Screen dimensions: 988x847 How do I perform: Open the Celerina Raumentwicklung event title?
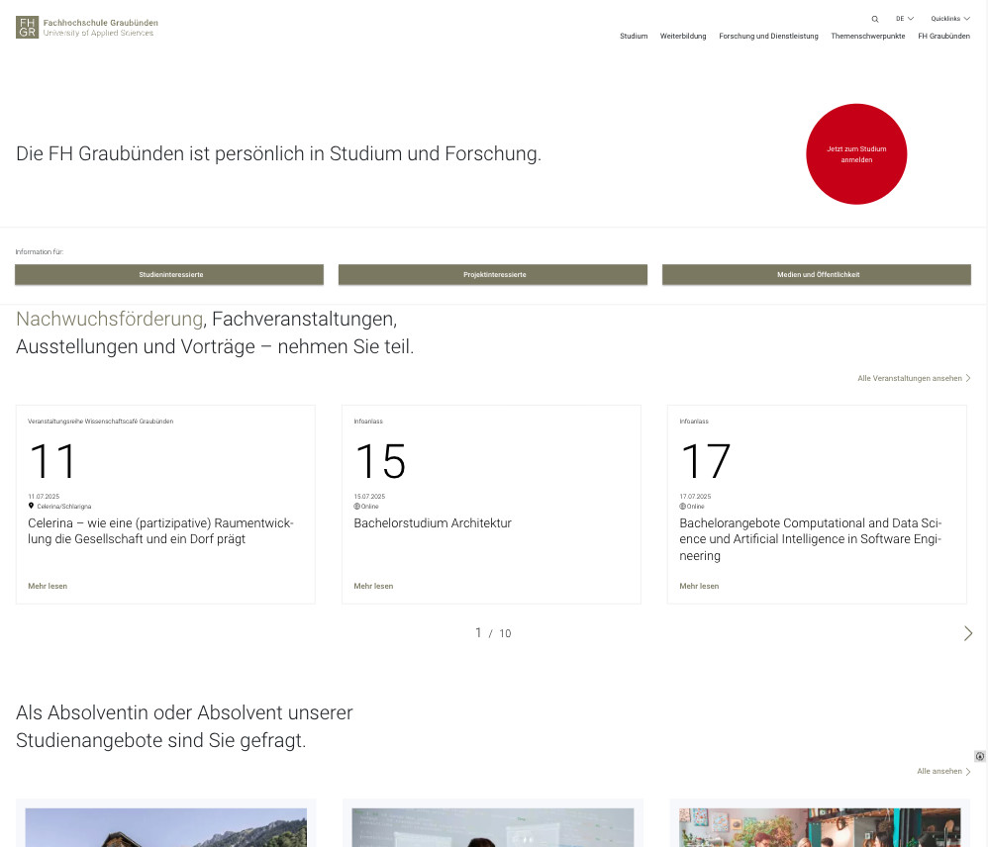[160, 531]
